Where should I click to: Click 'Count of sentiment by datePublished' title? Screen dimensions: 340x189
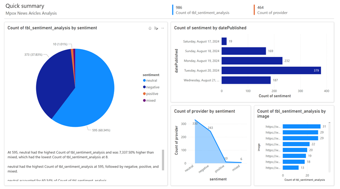[x=210, y=28]
